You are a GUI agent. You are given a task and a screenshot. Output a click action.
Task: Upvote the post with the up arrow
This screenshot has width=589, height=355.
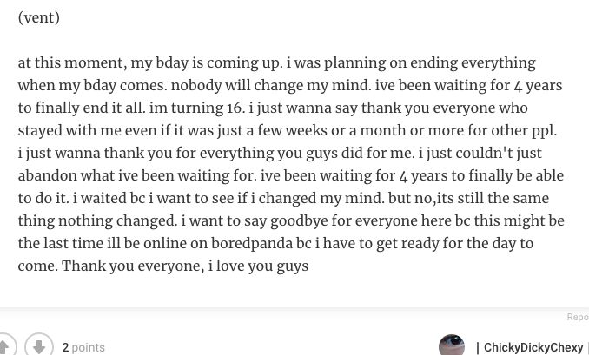pos(5,345)
